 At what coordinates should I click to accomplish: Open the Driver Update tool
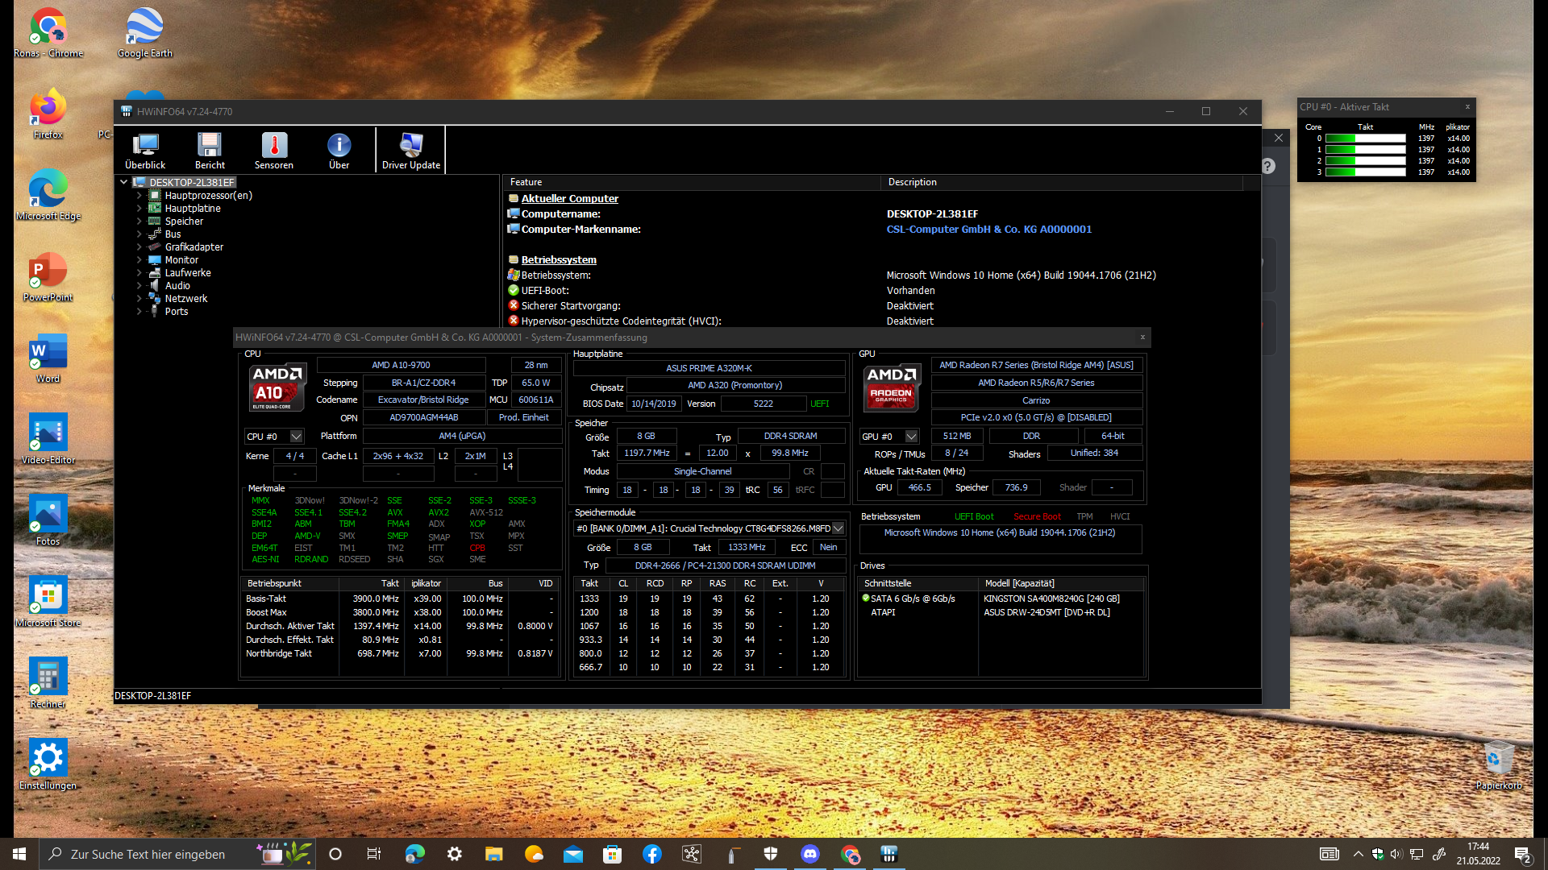point(411,151)
